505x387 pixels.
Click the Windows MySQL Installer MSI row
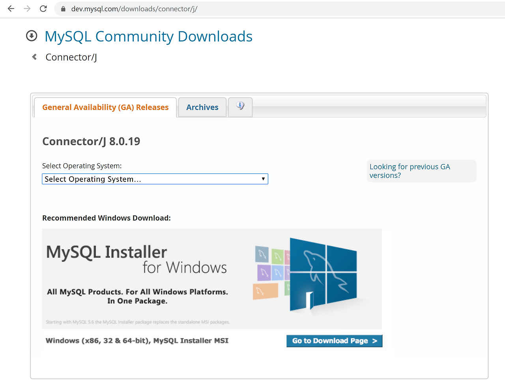[x=137, y=340]
